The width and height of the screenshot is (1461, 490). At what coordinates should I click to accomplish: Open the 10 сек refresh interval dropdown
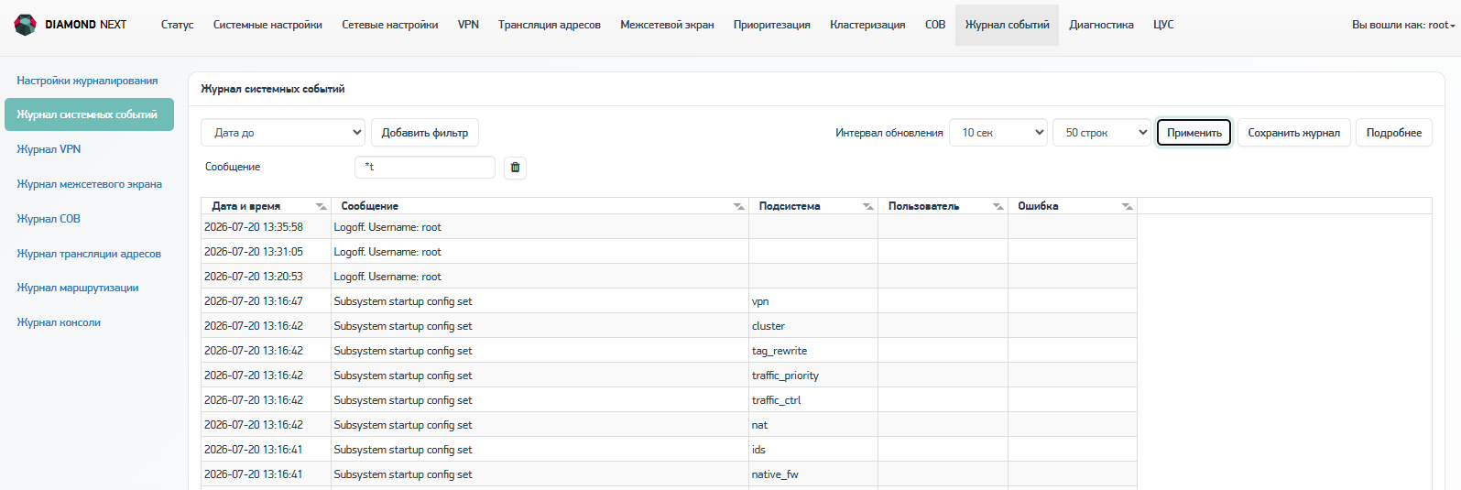pos(998,133)
